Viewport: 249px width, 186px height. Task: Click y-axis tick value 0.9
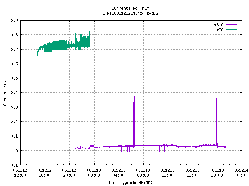click(14, 21)
